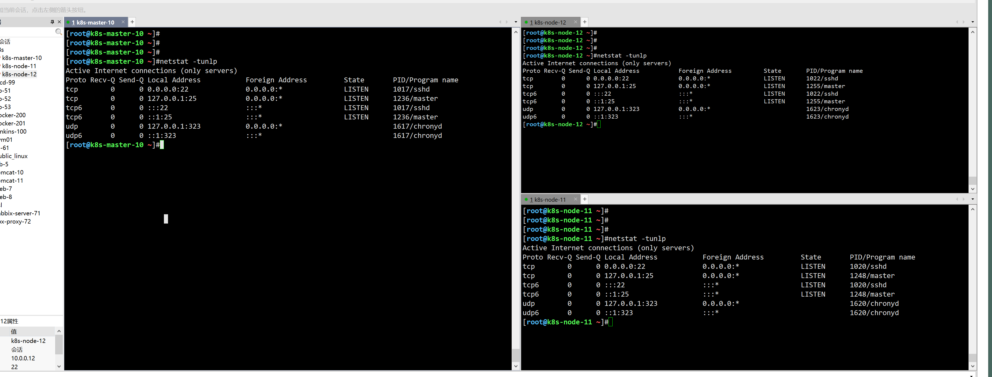Click 会话 type value in properties panel
Screen dimensions: 992x377
(x=17, y=349)
